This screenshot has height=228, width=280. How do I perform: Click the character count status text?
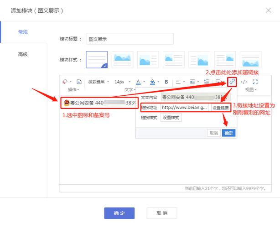click(x=226, y=188)
